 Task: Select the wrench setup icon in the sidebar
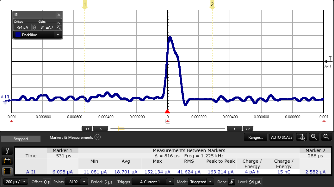click(x=7, y=151)
